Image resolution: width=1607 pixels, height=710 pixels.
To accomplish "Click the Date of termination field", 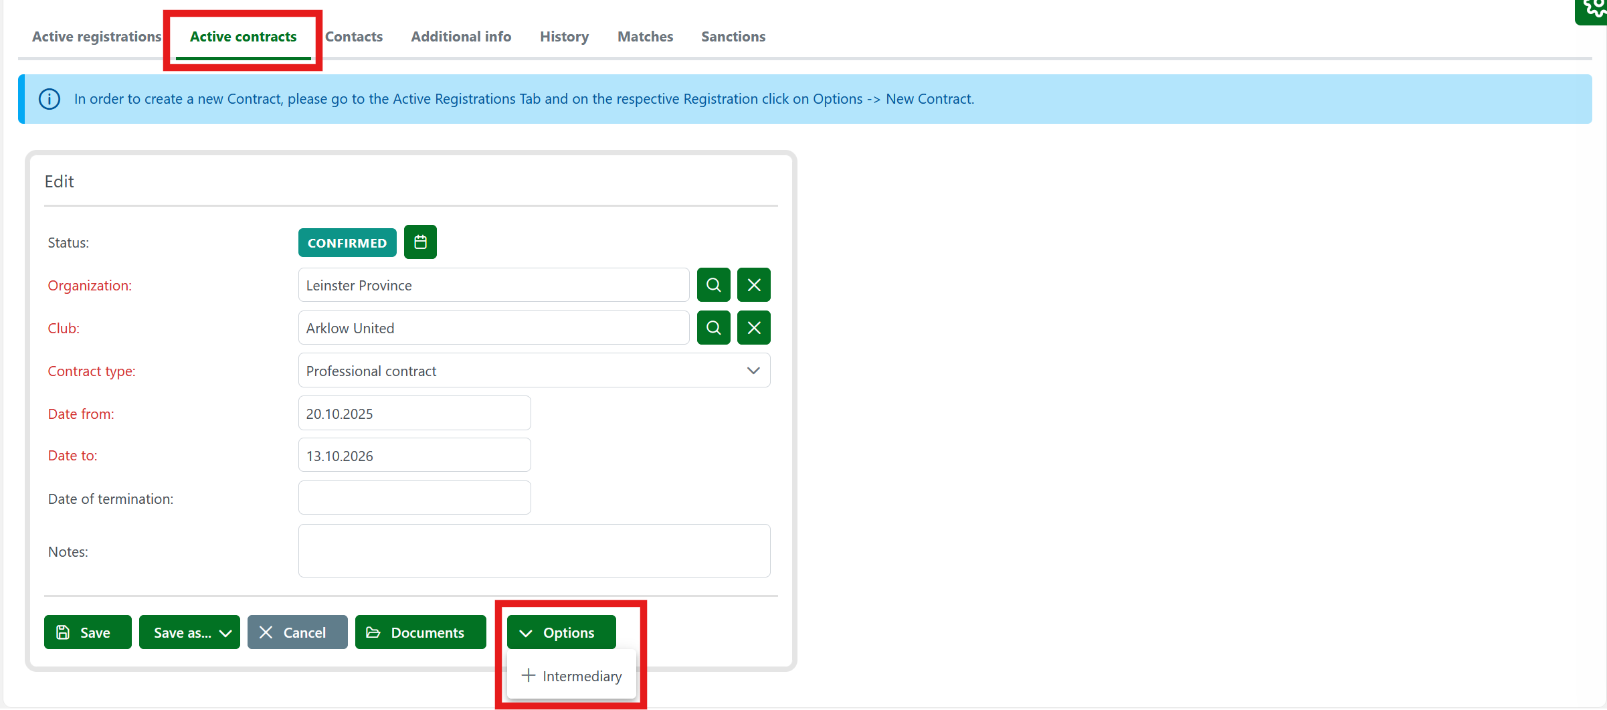I will click(414, 498).
